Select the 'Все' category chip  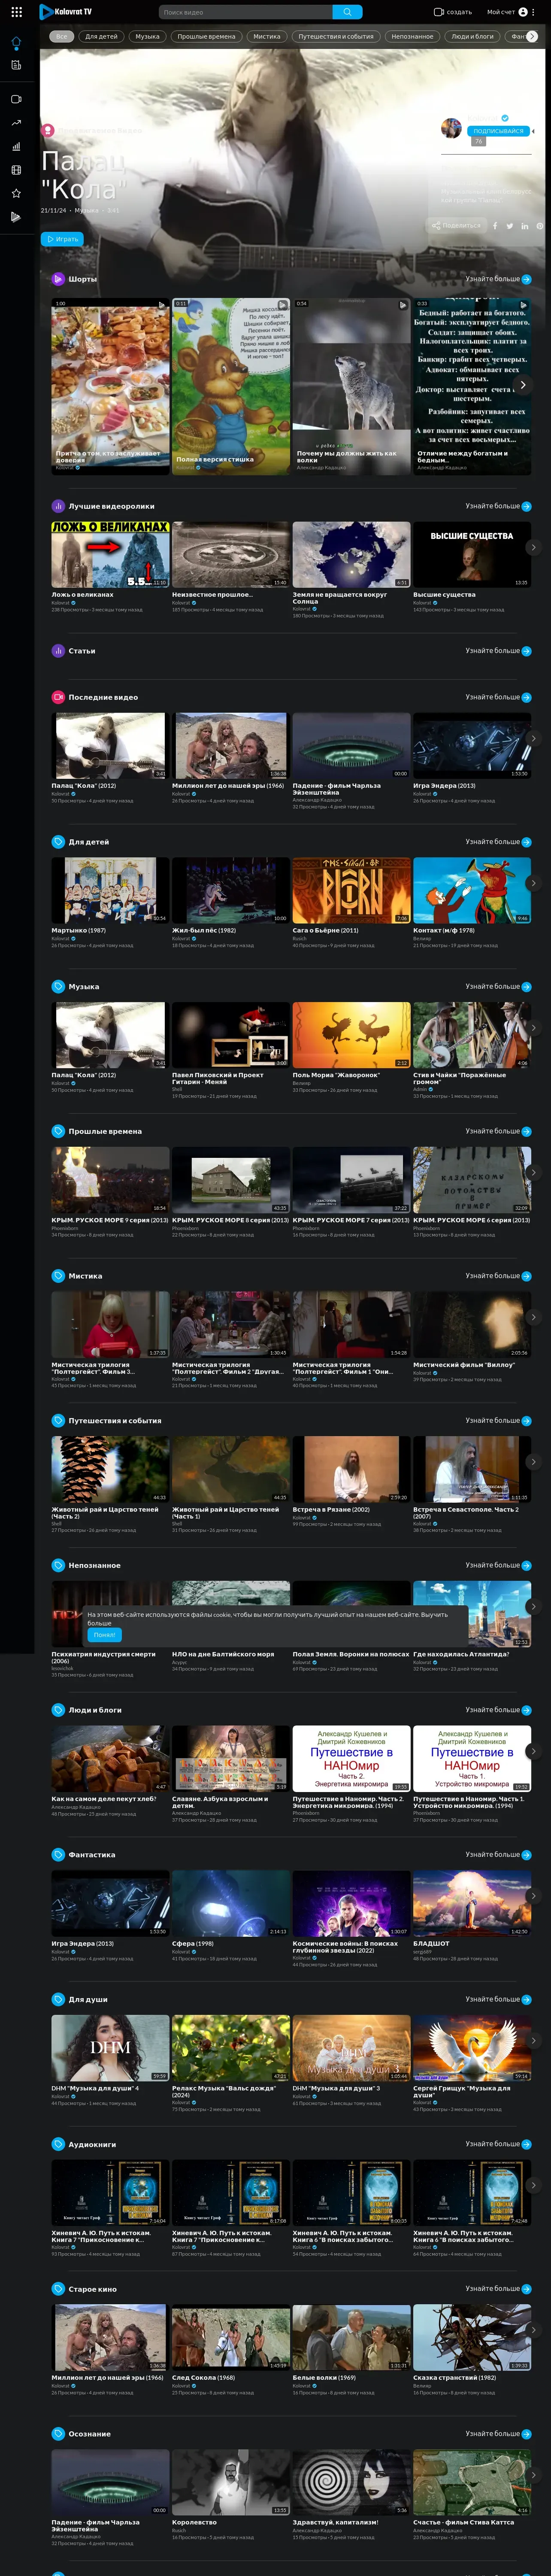click(x=61, y=36)
